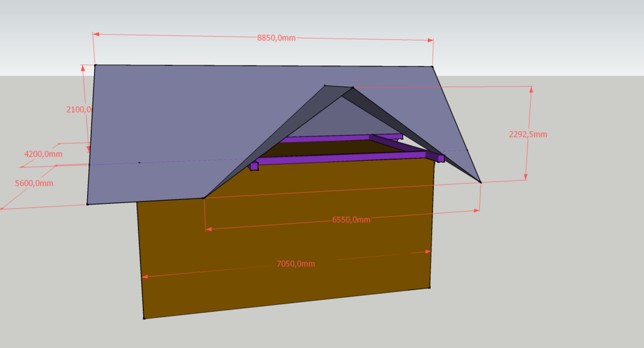Click the 8850,0mm dimension label
Screen dimensions: 644x348
click(276, 38)
